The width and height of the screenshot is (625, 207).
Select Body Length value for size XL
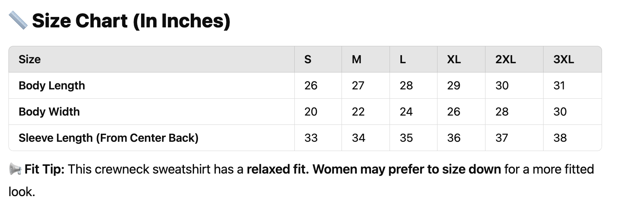[454, 86]
